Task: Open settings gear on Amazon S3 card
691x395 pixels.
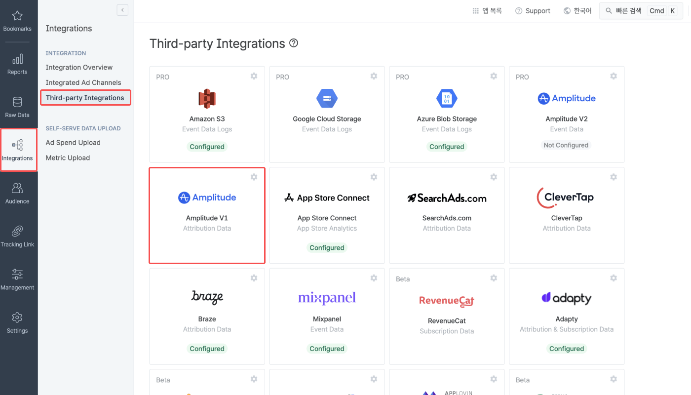Action: 254,76
